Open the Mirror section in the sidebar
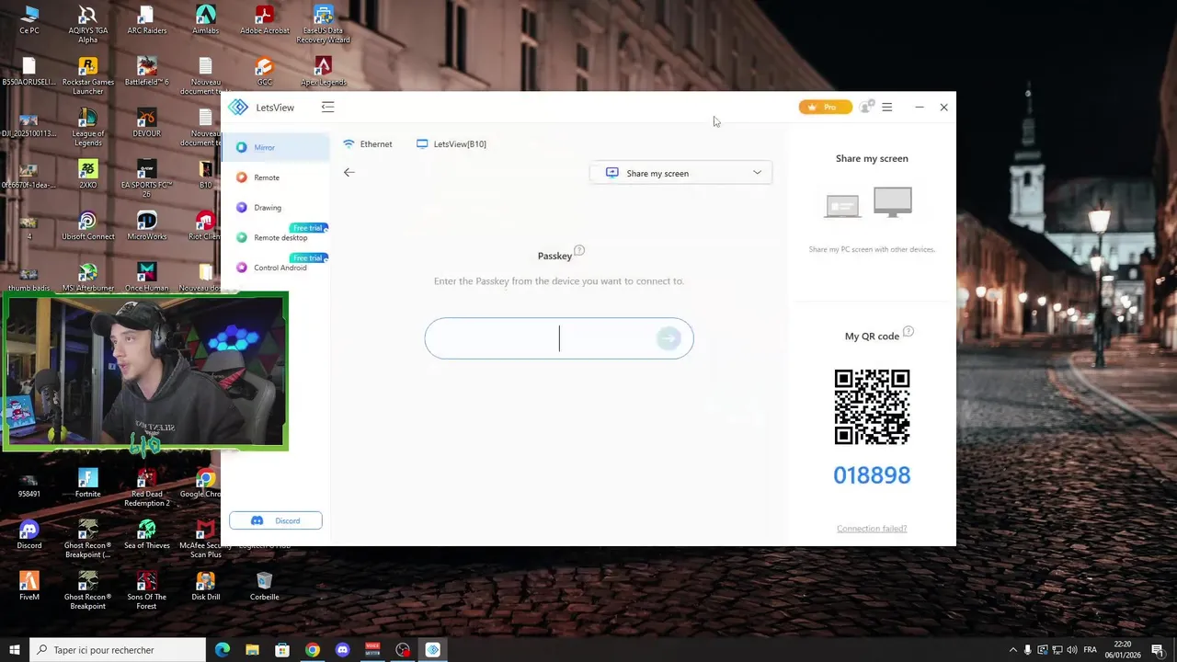This screenshot has height=662, width=1177. point(276,147)
